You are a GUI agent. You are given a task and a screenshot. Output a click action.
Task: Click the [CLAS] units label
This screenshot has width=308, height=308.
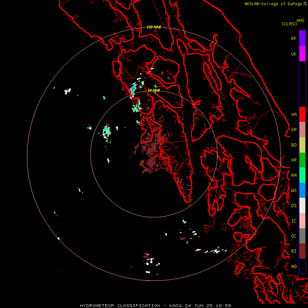[289, 24]
